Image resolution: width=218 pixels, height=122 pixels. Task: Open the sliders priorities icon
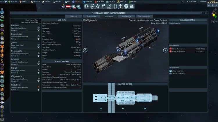pos(115,6)
